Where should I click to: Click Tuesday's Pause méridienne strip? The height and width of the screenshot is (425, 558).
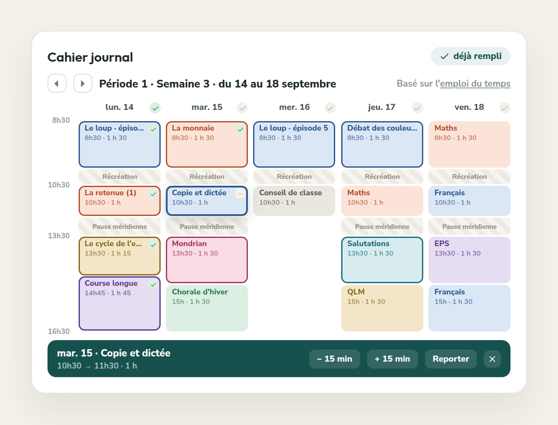(x=207, y=227)
